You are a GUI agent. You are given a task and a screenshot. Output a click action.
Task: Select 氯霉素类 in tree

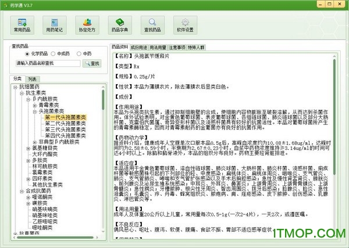pos(42,172)
